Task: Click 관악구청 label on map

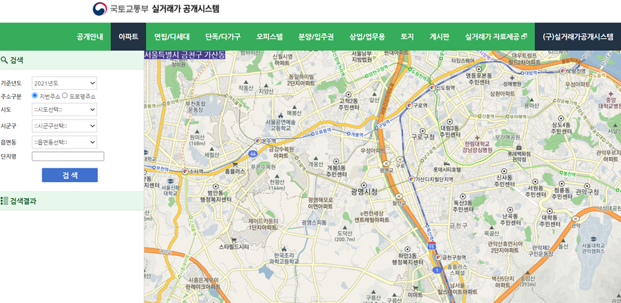Action: pyautogui.click(x=587, y=191)
